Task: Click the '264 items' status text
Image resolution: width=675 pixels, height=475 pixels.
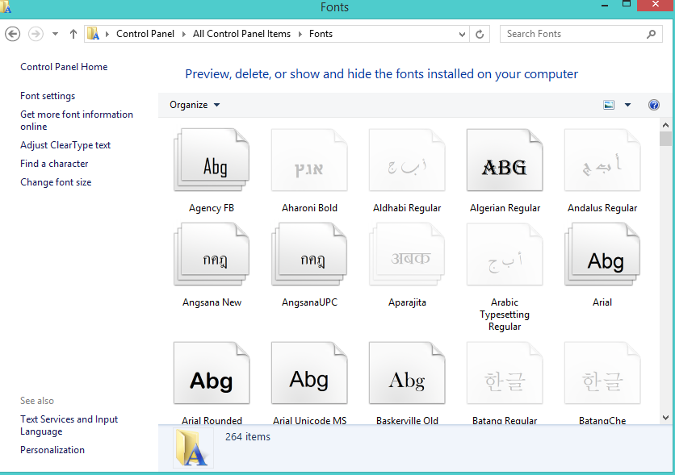Action: point(248,437)
